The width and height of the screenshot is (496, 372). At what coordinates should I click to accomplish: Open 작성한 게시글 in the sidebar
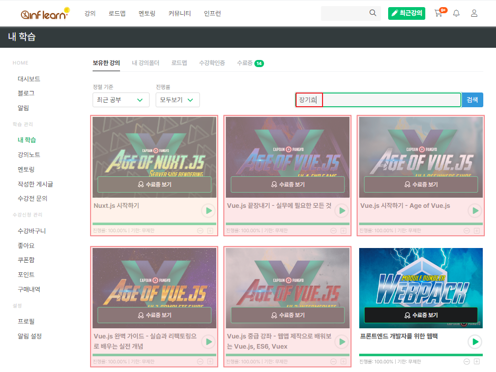[35, 184]
